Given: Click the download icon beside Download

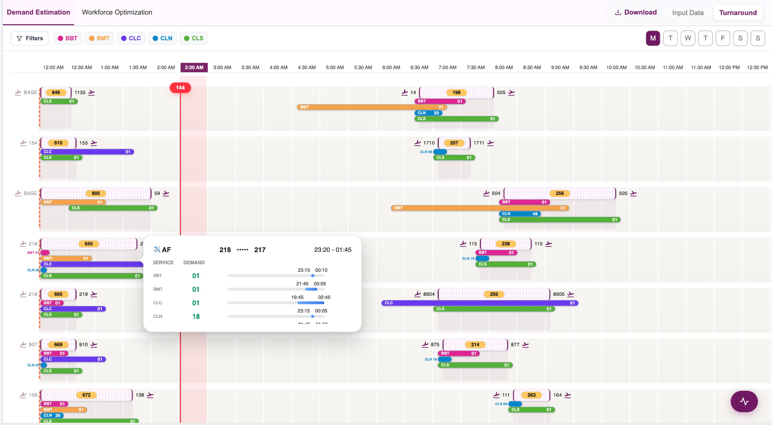Looking at the screenshot, I should click(x=618, y=12).
